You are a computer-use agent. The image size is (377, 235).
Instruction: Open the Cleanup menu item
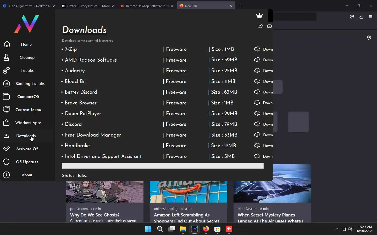click(27, 57)
